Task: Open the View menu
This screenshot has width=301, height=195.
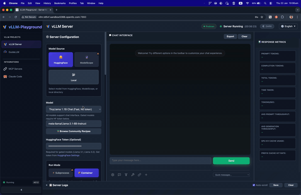Action: point(38,3)
